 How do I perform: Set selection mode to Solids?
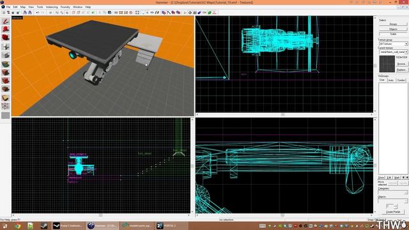point(393,34)
